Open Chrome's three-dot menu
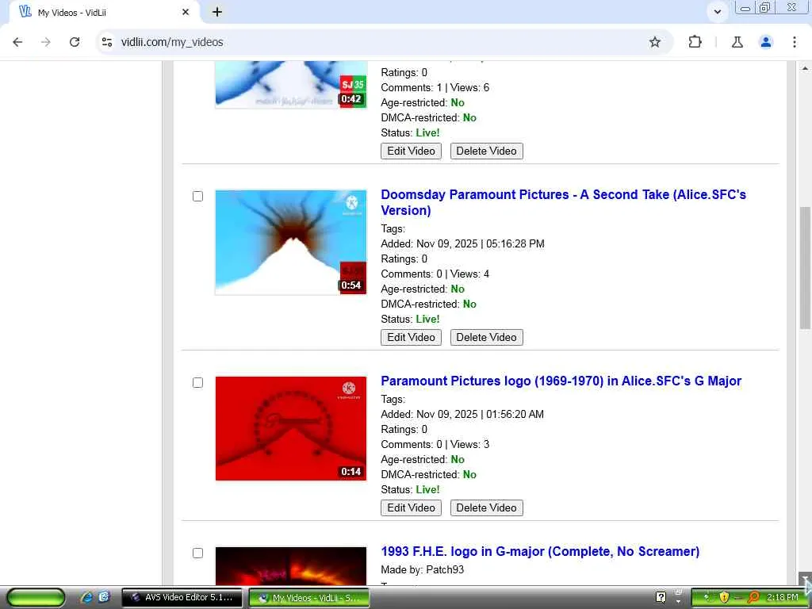Image resolution: width=812 pixels, height=609 pixels. pyautogui.click(x=795, y=42)
